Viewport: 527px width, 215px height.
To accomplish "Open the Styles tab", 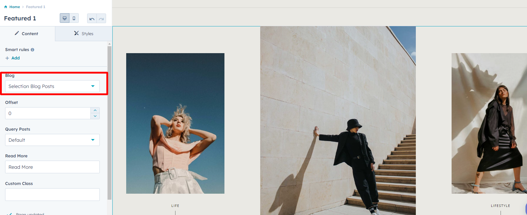I will (84, 34).
